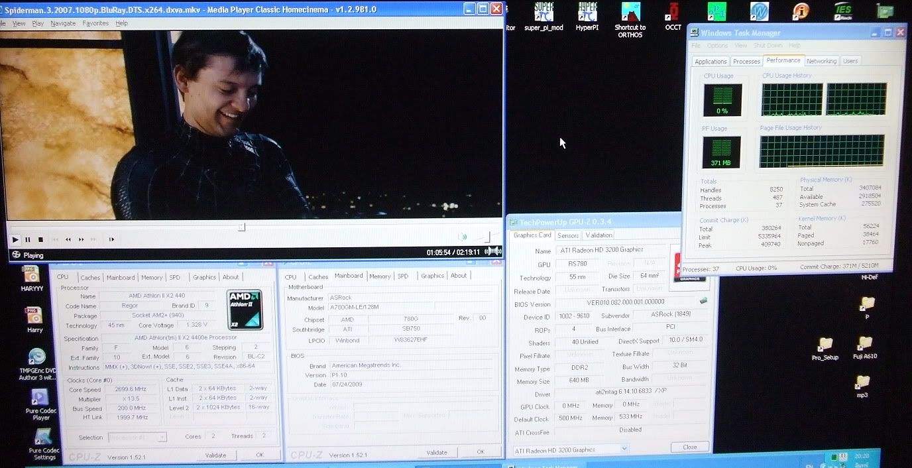912x468 pixels.
Task: Click the Close button in GPU-Z
Action: pyautogui.click(x=690, y=447)
